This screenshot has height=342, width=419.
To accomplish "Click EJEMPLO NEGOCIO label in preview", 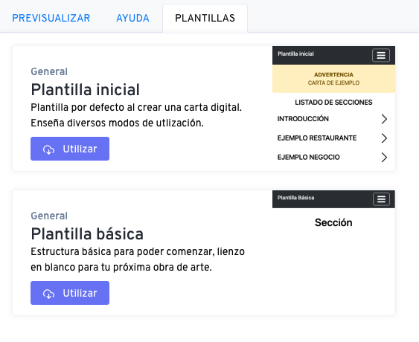I will pyautogui.click(x=308, y=157).
